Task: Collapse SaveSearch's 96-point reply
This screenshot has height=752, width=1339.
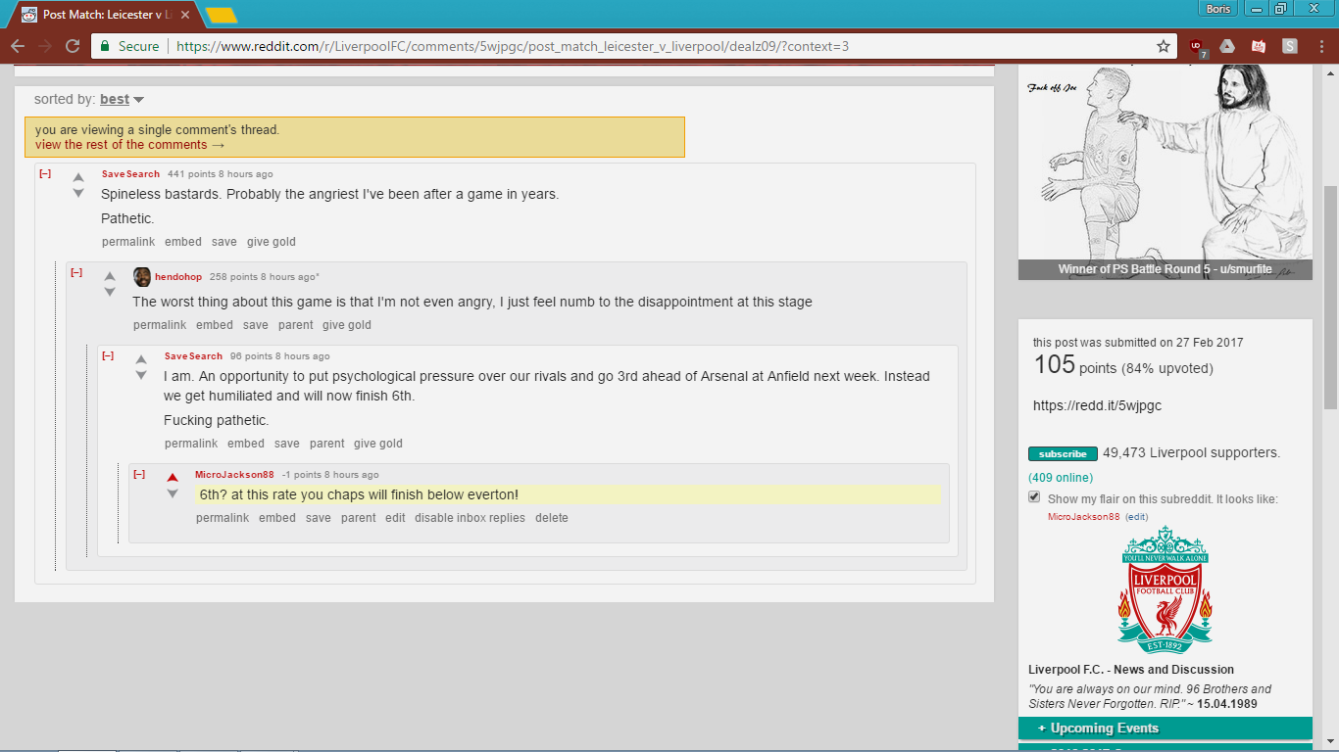Action: point(108,356)
